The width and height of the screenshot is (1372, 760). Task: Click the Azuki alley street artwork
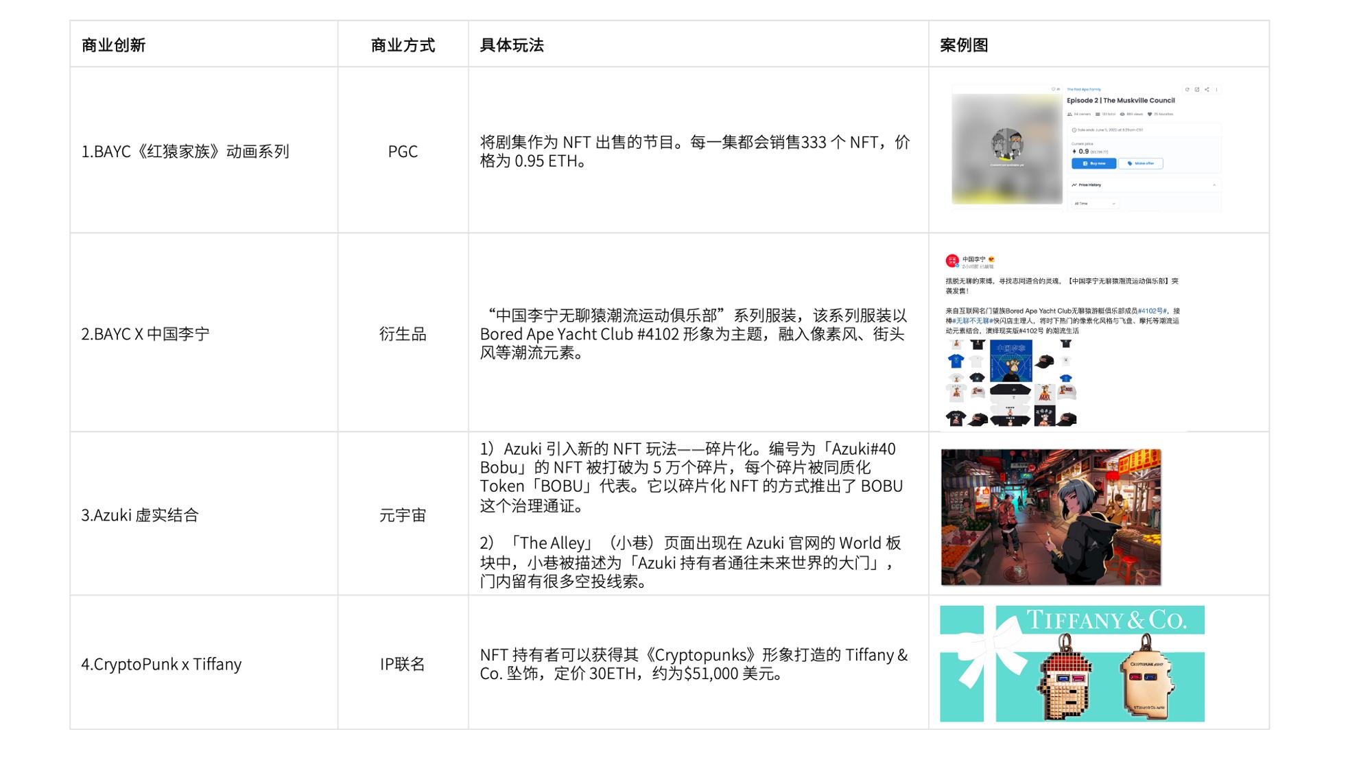click(x=1050, y=517)
